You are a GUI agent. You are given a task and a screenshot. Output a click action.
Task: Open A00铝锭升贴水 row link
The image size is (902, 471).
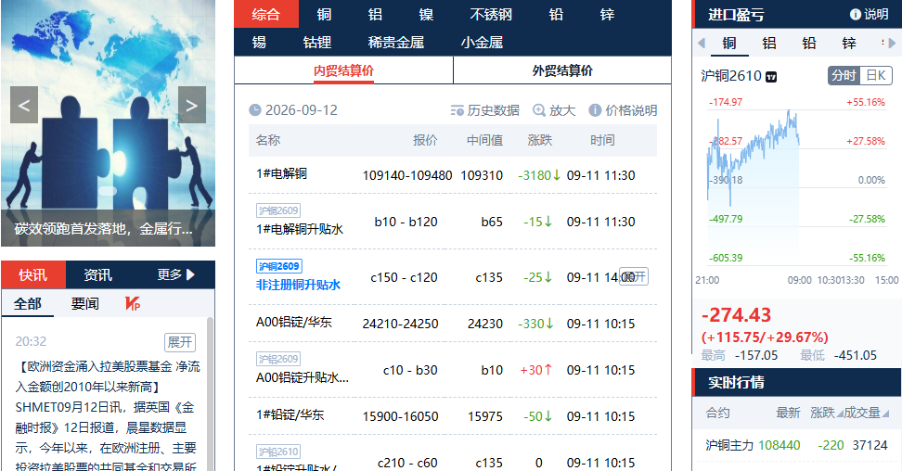tap(303, 377)
